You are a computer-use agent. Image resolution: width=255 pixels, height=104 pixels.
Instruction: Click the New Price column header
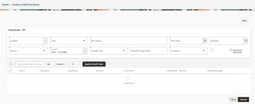click(x=183, y=71)
